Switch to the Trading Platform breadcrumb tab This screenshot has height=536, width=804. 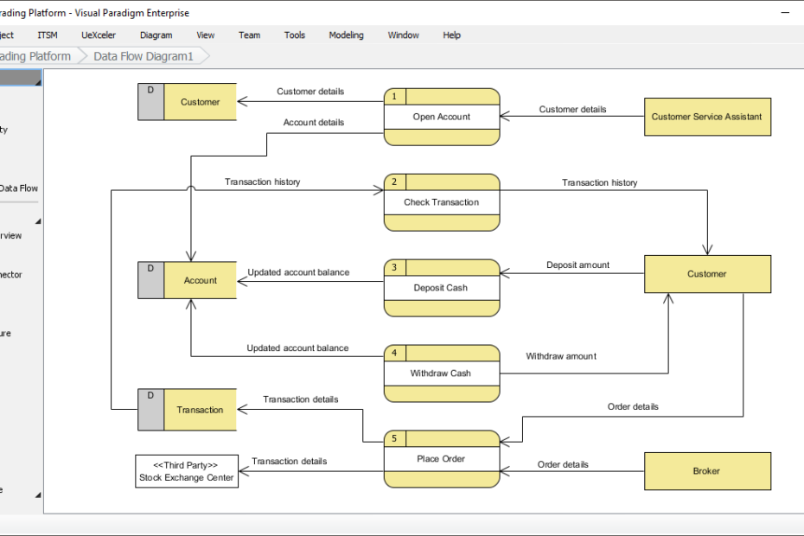(x=35, y=55)
